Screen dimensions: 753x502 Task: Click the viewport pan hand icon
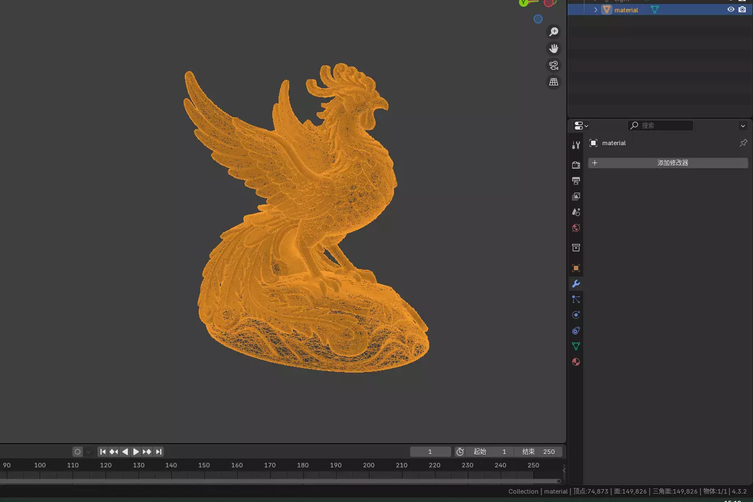coord(554,49)
